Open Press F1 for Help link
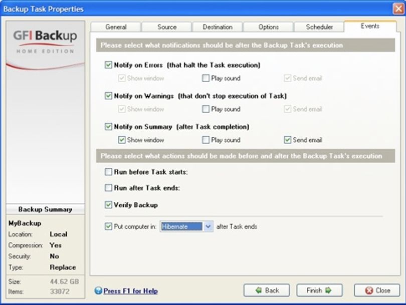The width and height of the screenshot is (406, 305). [x=130, y=291]
